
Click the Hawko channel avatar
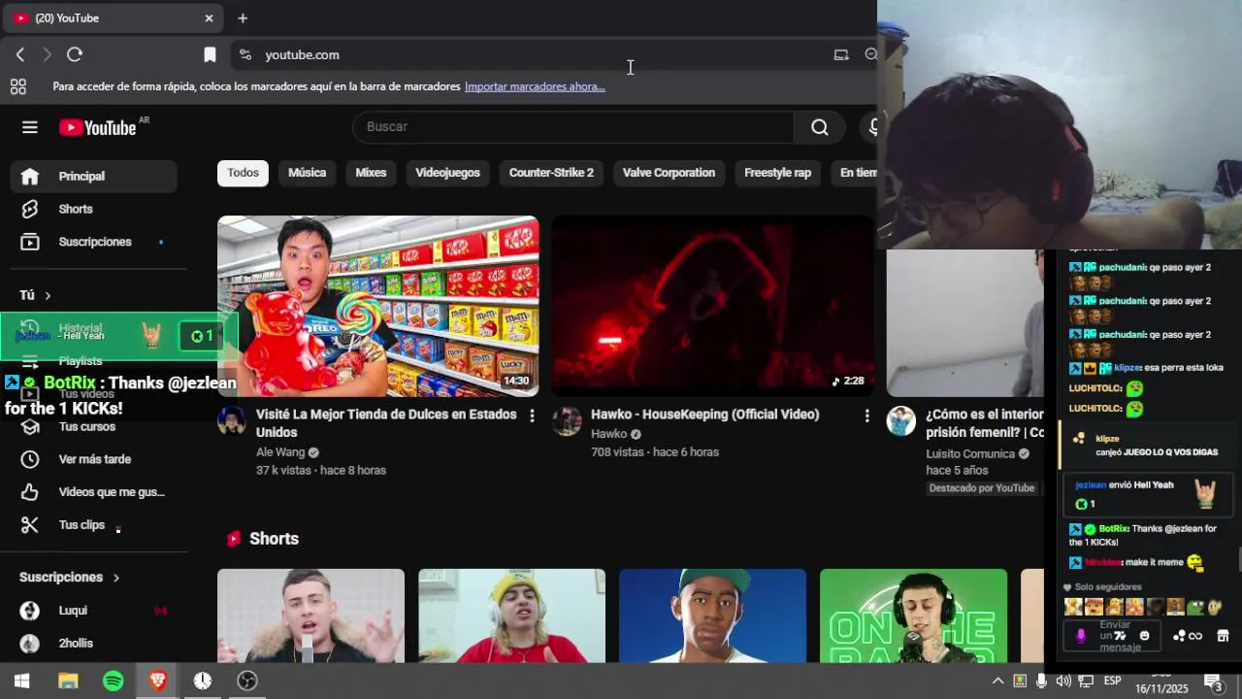click(x=567, y=421)
